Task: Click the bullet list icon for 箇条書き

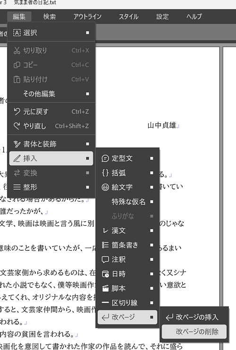Action: point(105,245)
